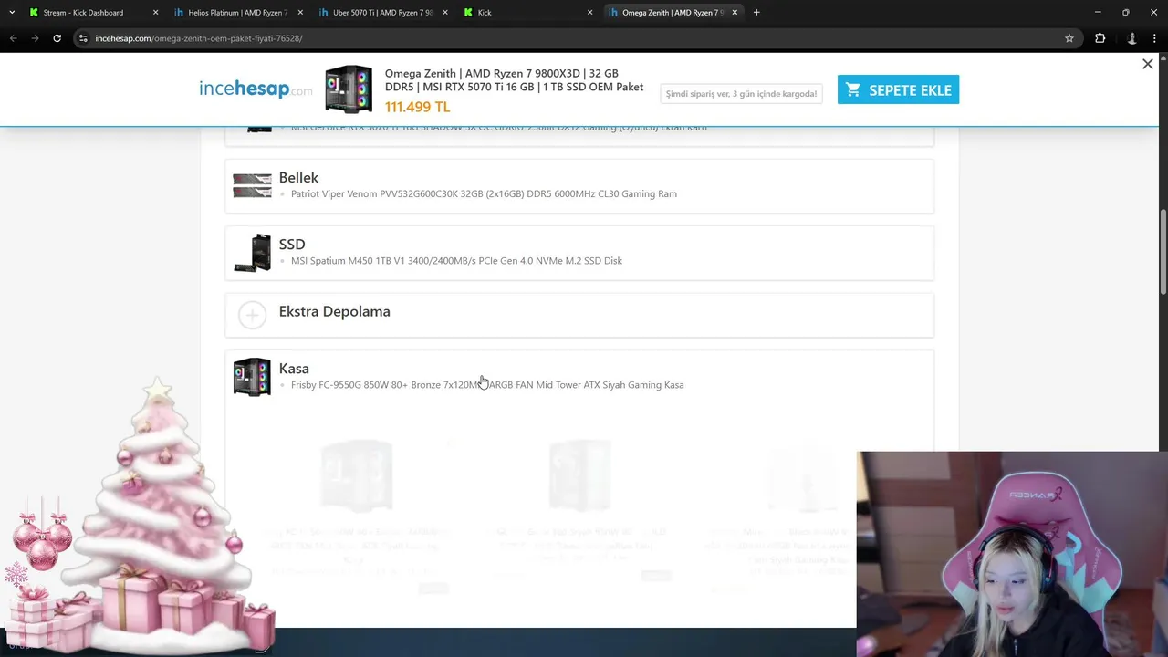Close the sticky product header bar
1168x657 pixels.
coord(1148,64)
